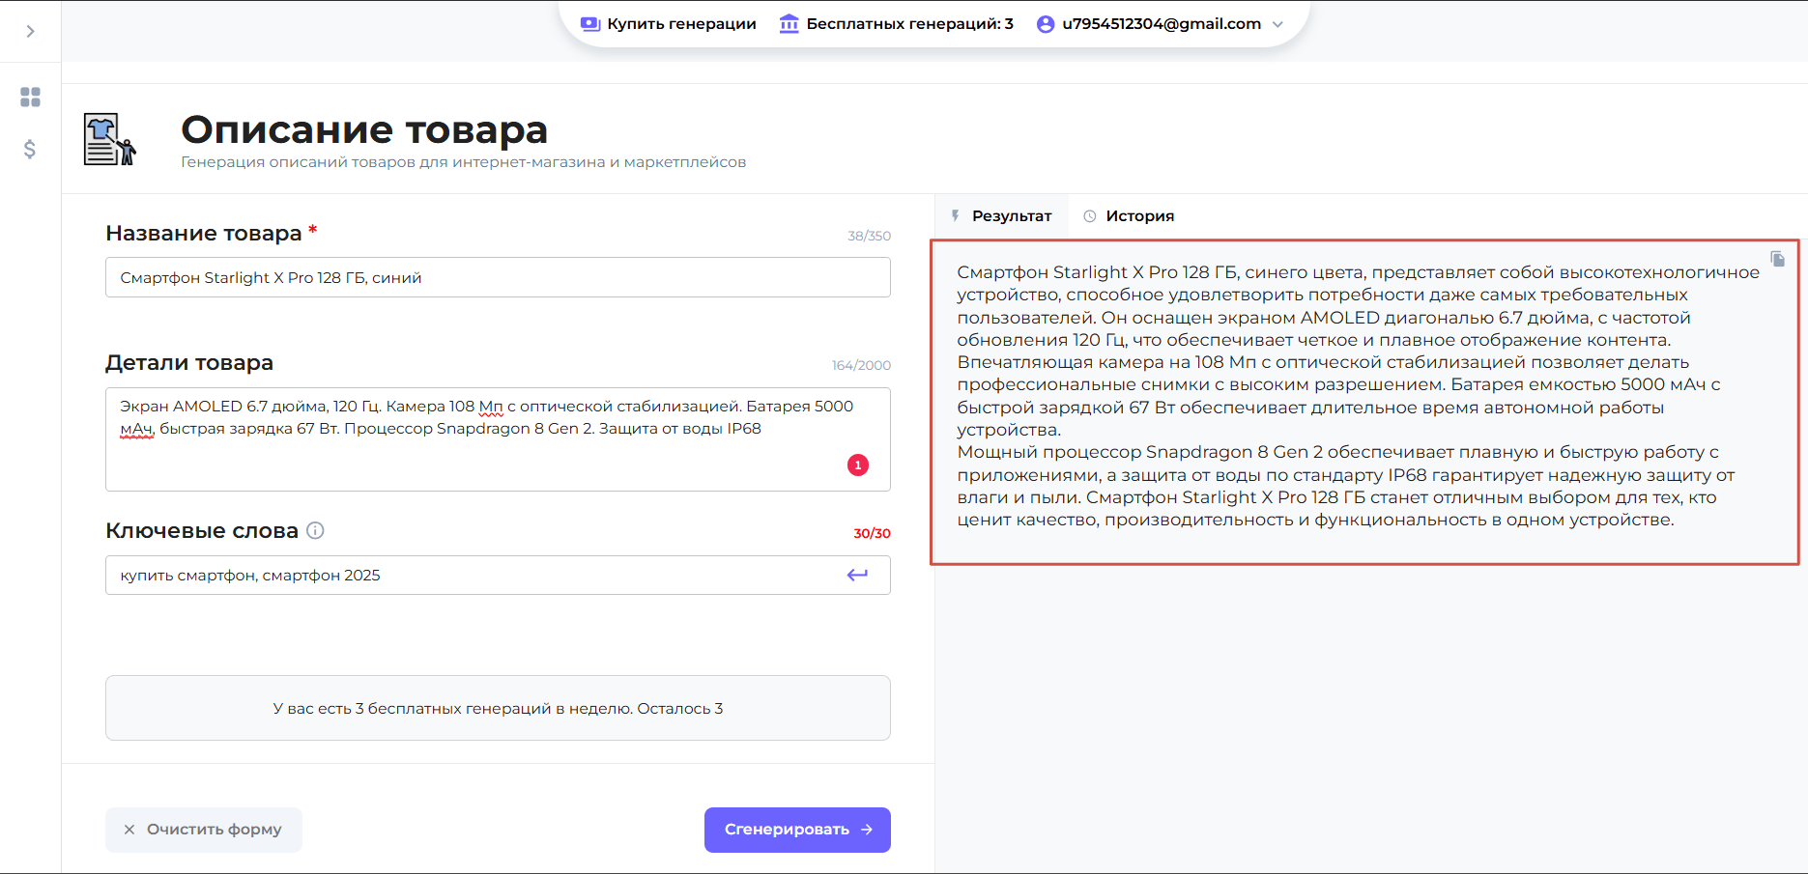Click the Описание товара heading

click(x=364, y=129)
